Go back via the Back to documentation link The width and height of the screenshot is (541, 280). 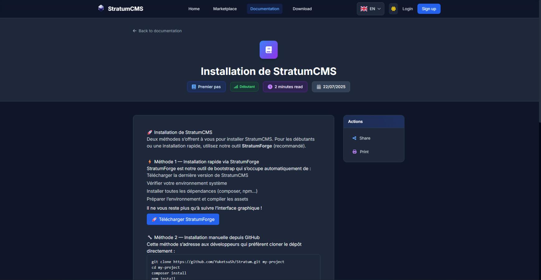click(x=157, y=30)
